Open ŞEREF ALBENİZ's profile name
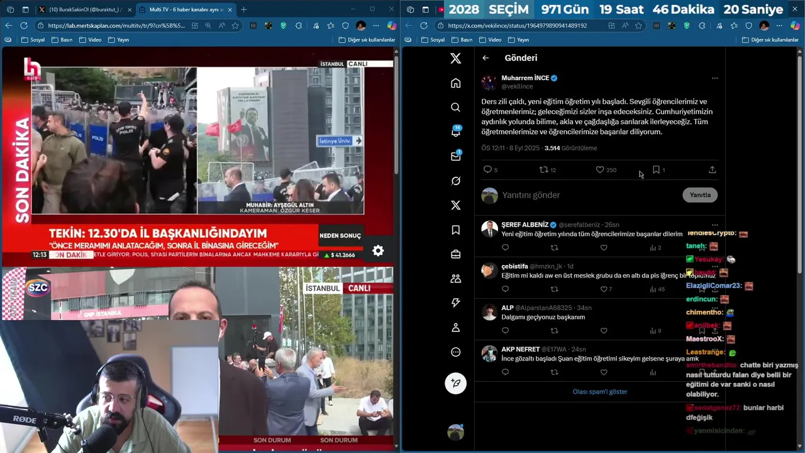Screen dimensions: 805x453 pyautogui.click(x=525, y=225)
